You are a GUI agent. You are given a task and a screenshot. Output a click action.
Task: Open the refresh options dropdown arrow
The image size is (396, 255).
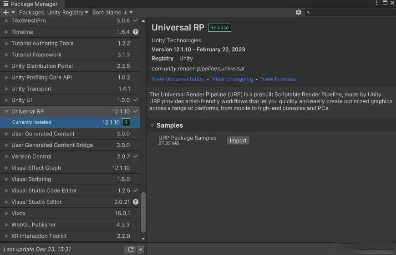[x=140, y=250]
